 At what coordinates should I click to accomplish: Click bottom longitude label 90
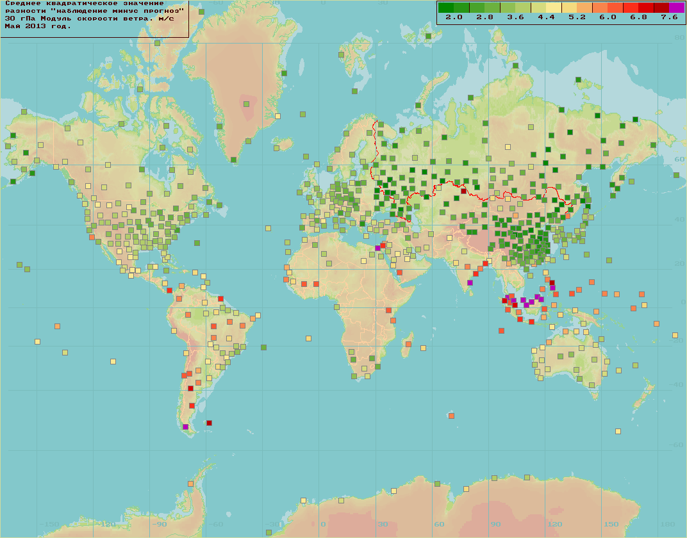tap(495, 524)
